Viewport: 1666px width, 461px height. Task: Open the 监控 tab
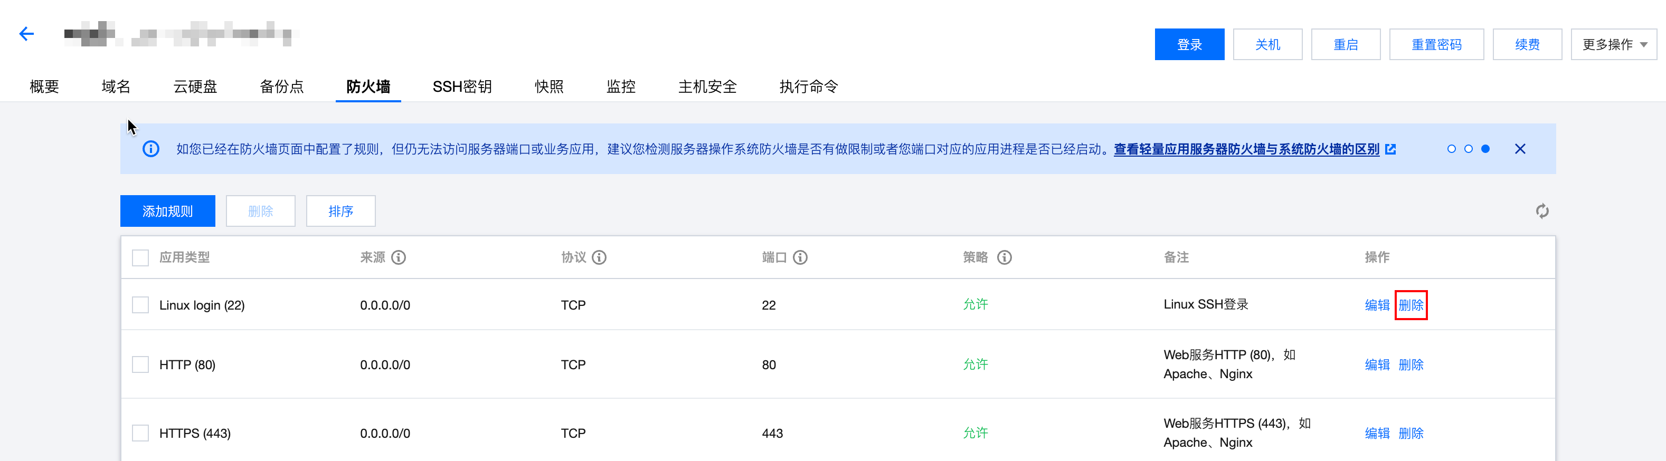621,87
